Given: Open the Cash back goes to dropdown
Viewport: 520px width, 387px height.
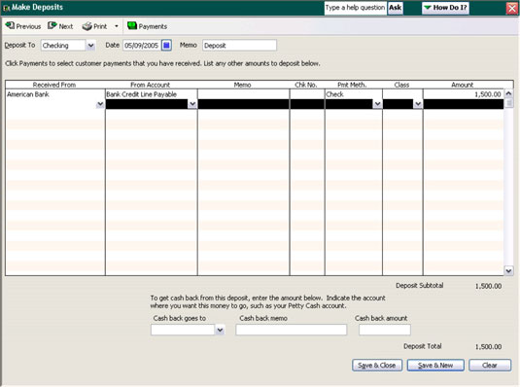Looking at the screenshot, I should [220, 330].
